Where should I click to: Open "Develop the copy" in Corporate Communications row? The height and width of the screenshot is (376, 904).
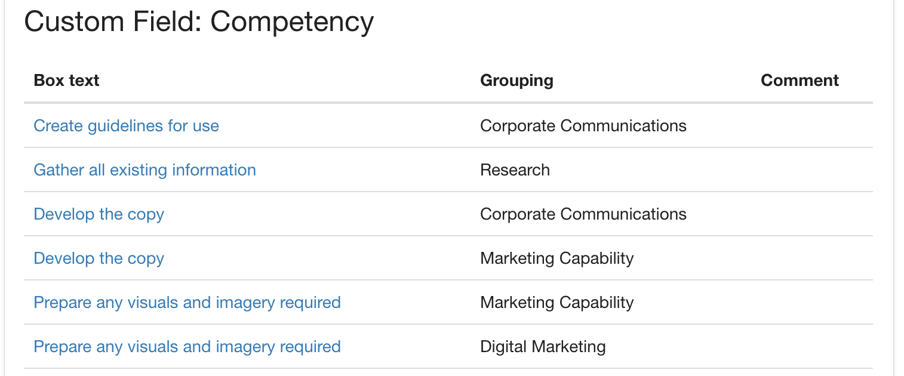coord(99,214)
